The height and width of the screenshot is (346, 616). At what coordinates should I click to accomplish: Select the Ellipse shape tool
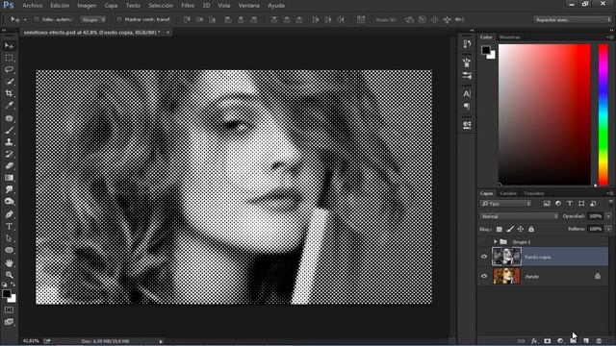(9, 250)
